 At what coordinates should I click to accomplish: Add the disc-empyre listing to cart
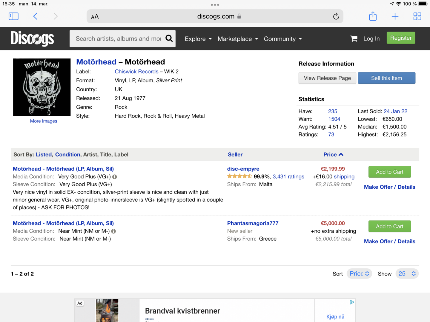[389, 172]
